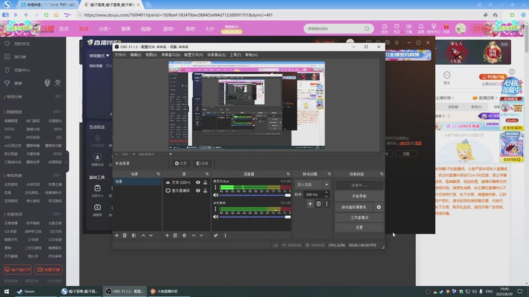Move source up in sources toolbar
Viewport: 529px width, 297px height.
[194, 236]
